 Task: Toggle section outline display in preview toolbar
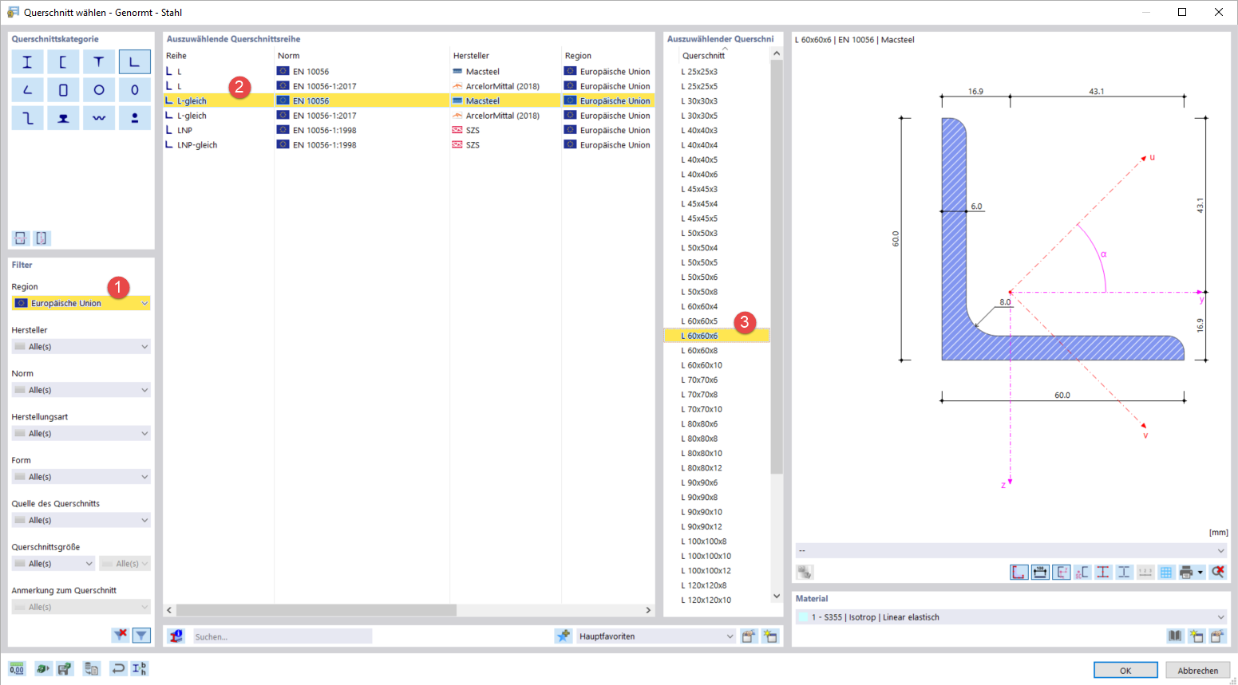click(1019, 572)
